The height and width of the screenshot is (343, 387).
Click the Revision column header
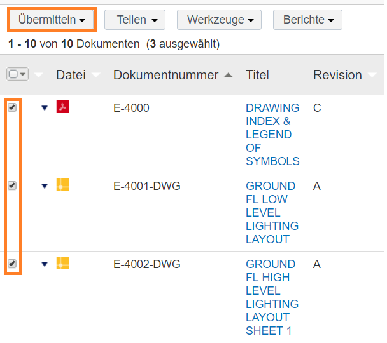click(x=337, y=75)
